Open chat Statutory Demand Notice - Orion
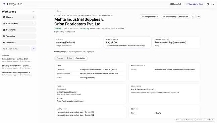Image resolution: width=217 pixels, height=123 pixels. pos(17,67)
